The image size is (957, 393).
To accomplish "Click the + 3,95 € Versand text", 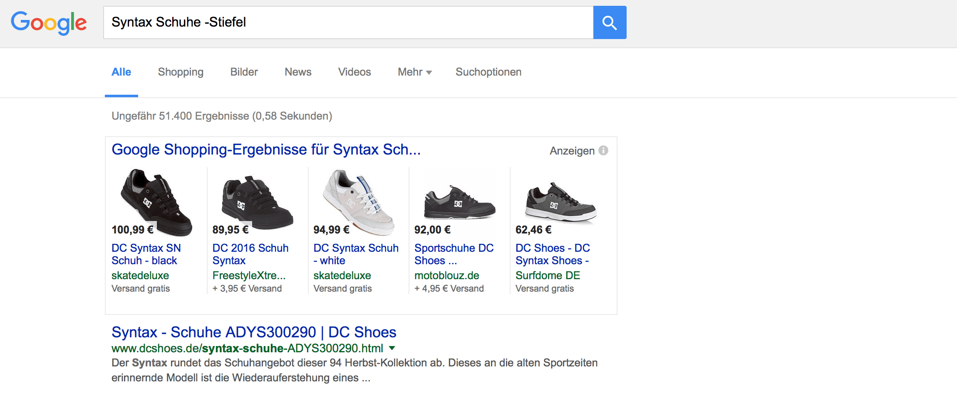I will click(247, 288).
